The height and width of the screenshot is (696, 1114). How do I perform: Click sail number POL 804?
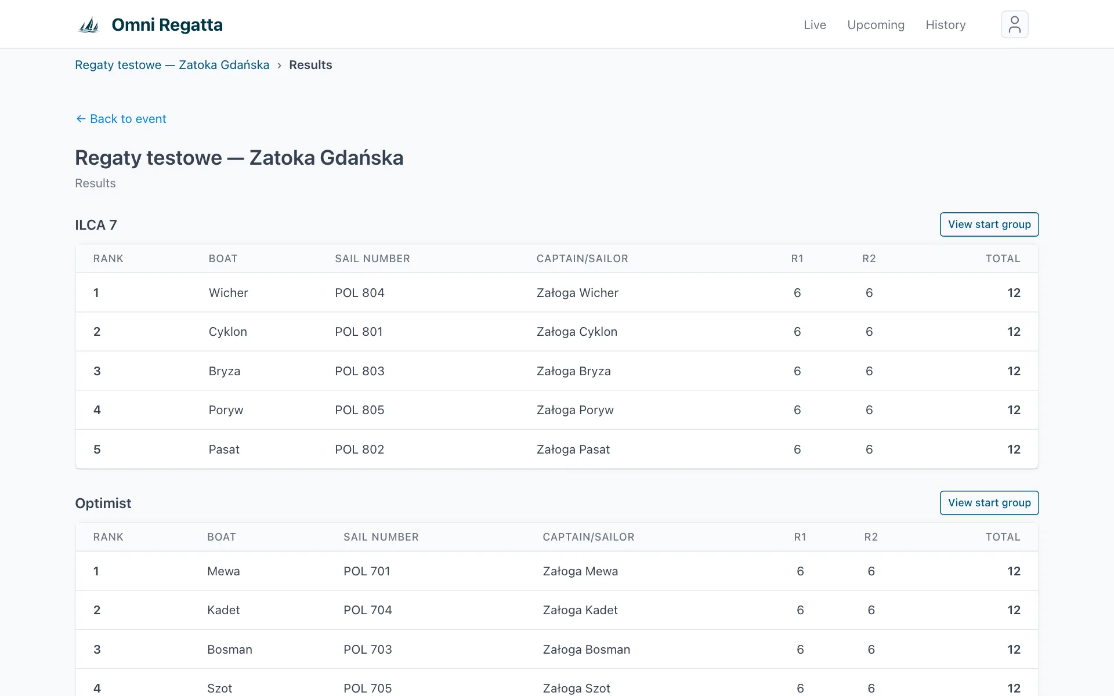360,293
